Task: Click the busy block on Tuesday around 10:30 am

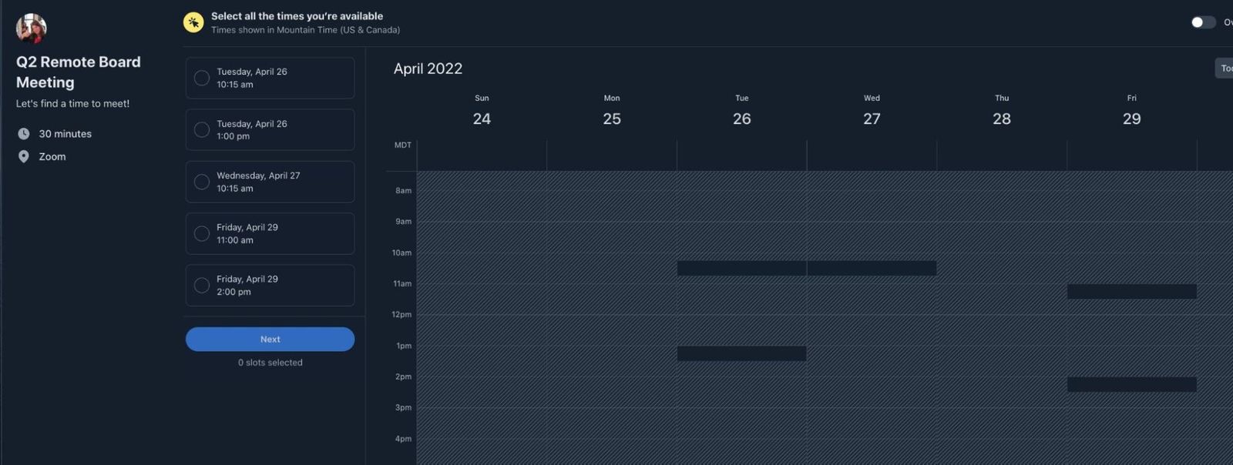Action: [741, 268]
